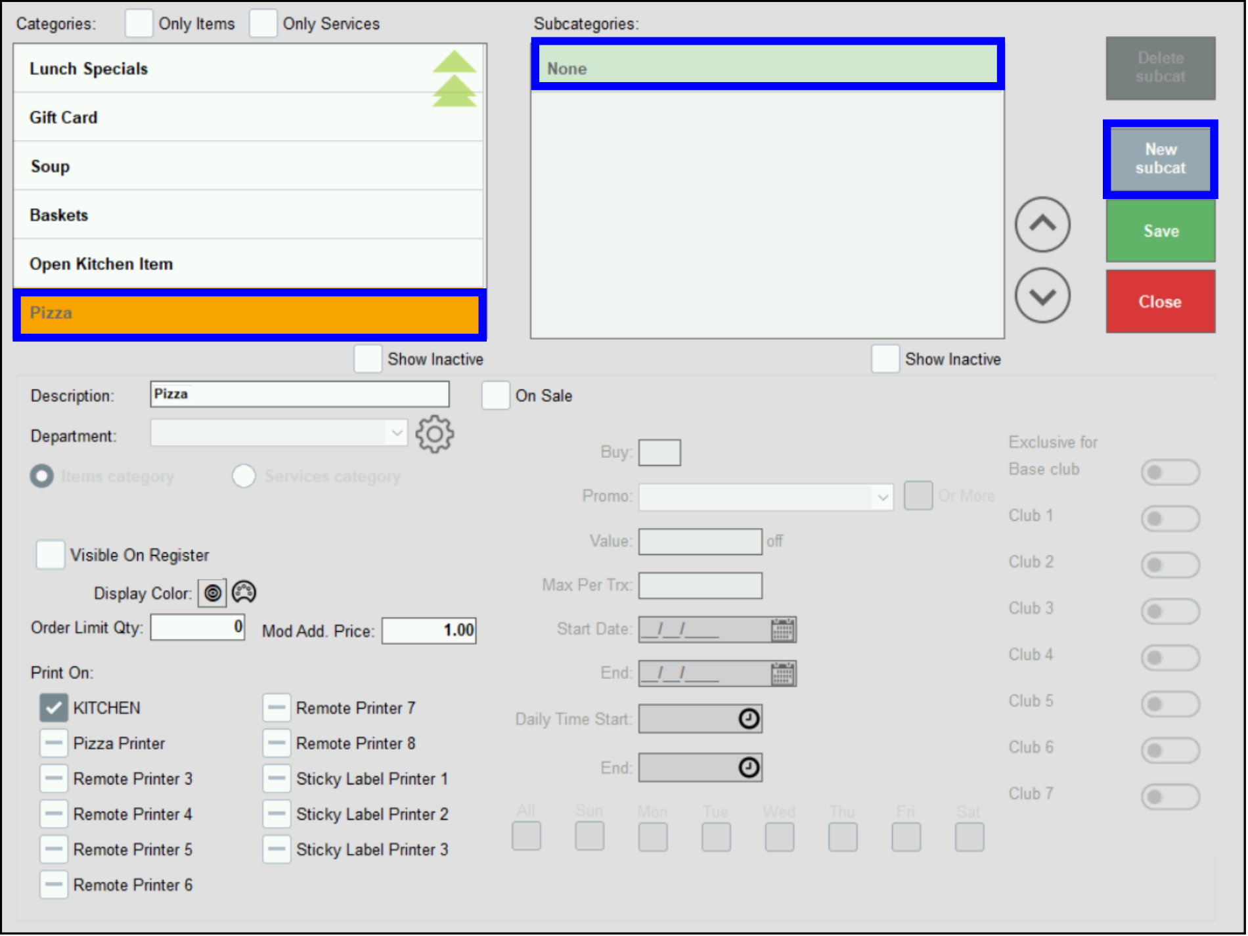Open Display Color palette icon

pyautogui.click(x=244, y=593)
